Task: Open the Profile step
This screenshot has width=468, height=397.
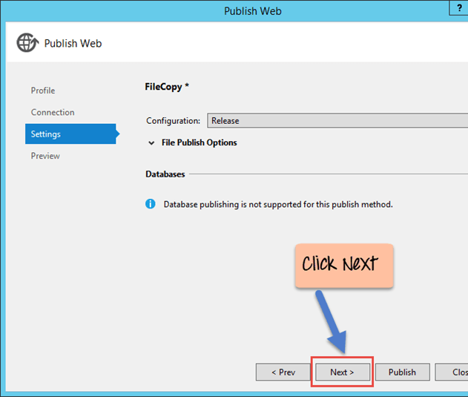Action: coord(43,91)
